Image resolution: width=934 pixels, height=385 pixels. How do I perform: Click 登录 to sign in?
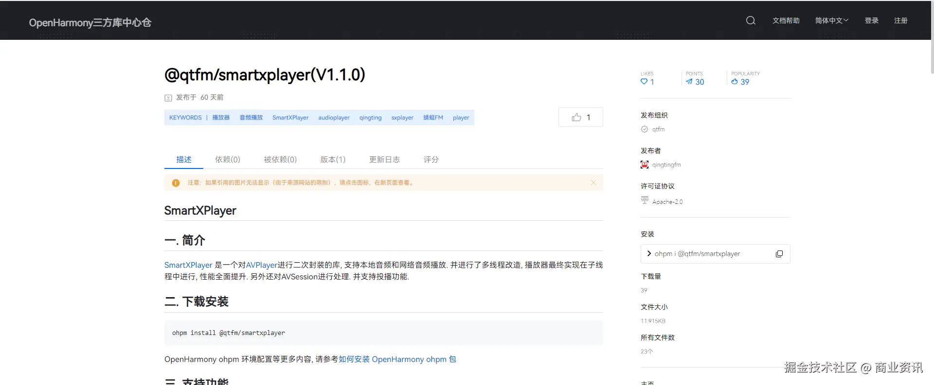point(872,20)
